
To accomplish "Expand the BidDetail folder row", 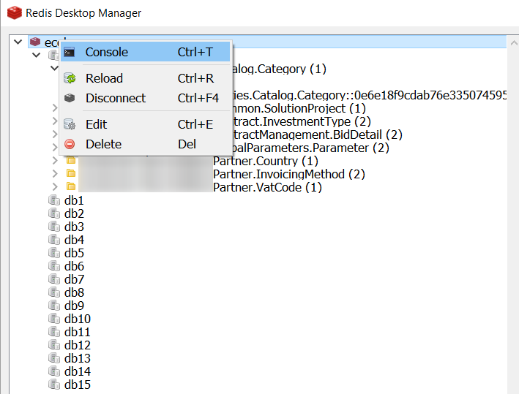I will [55, 135].
